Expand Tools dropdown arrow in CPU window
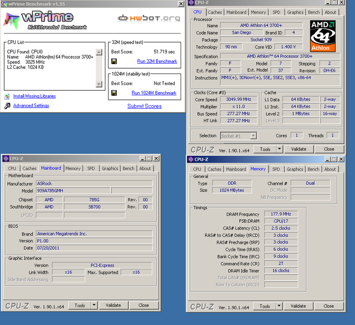The height and width of the screenshot is (325, 355). (279, 149)
